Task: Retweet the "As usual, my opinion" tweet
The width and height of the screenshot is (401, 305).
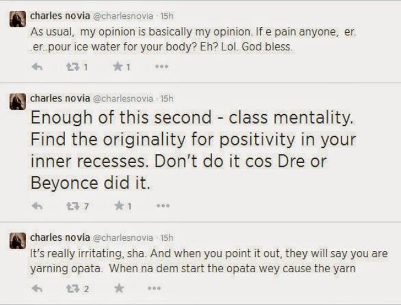Action: point(71,67)
